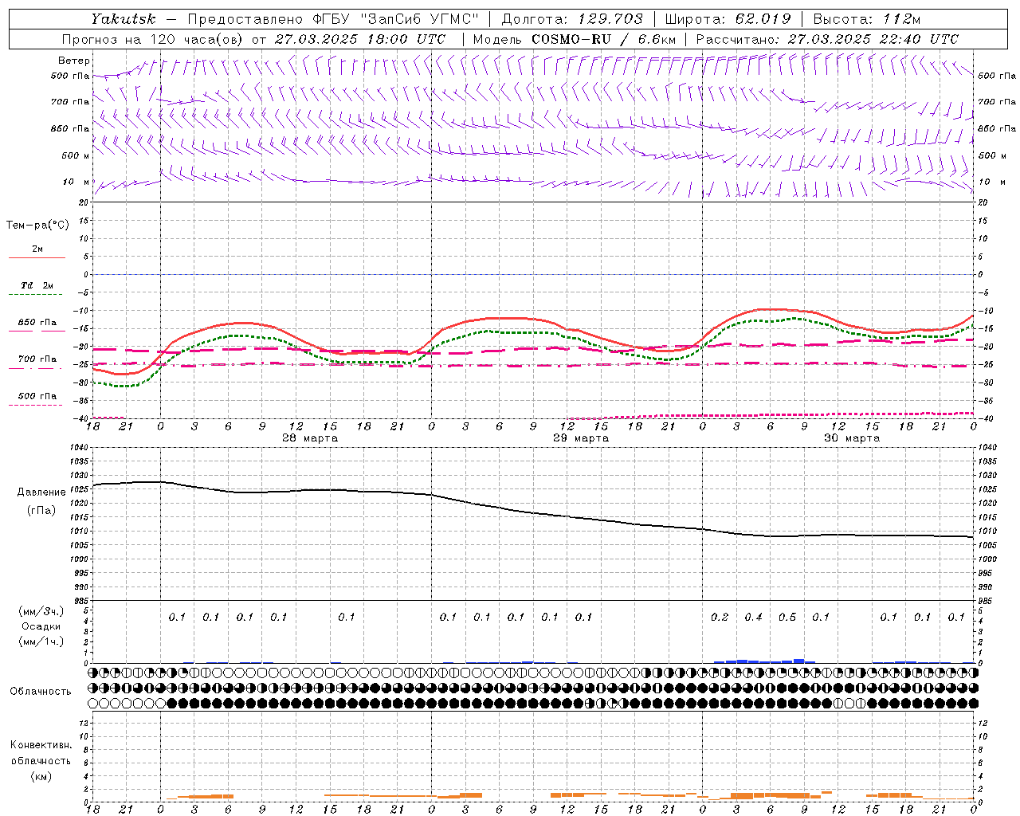Click the (км) unit label under convective cloudiness
The width and height of the screenshot is (1020, 816).
(41, 776)
